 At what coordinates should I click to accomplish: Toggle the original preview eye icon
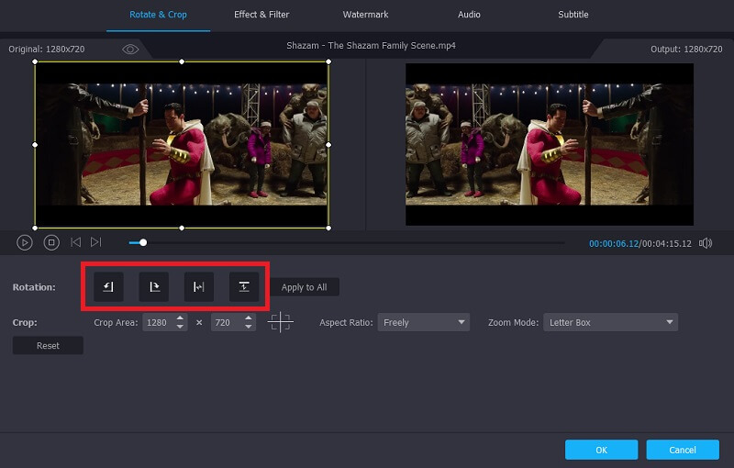(130, 49)
